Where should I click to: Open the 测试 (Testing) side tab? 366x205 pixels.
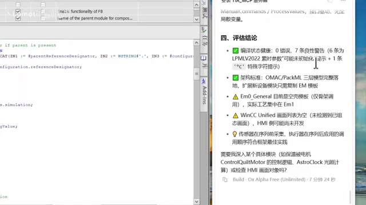click(204, 12)
